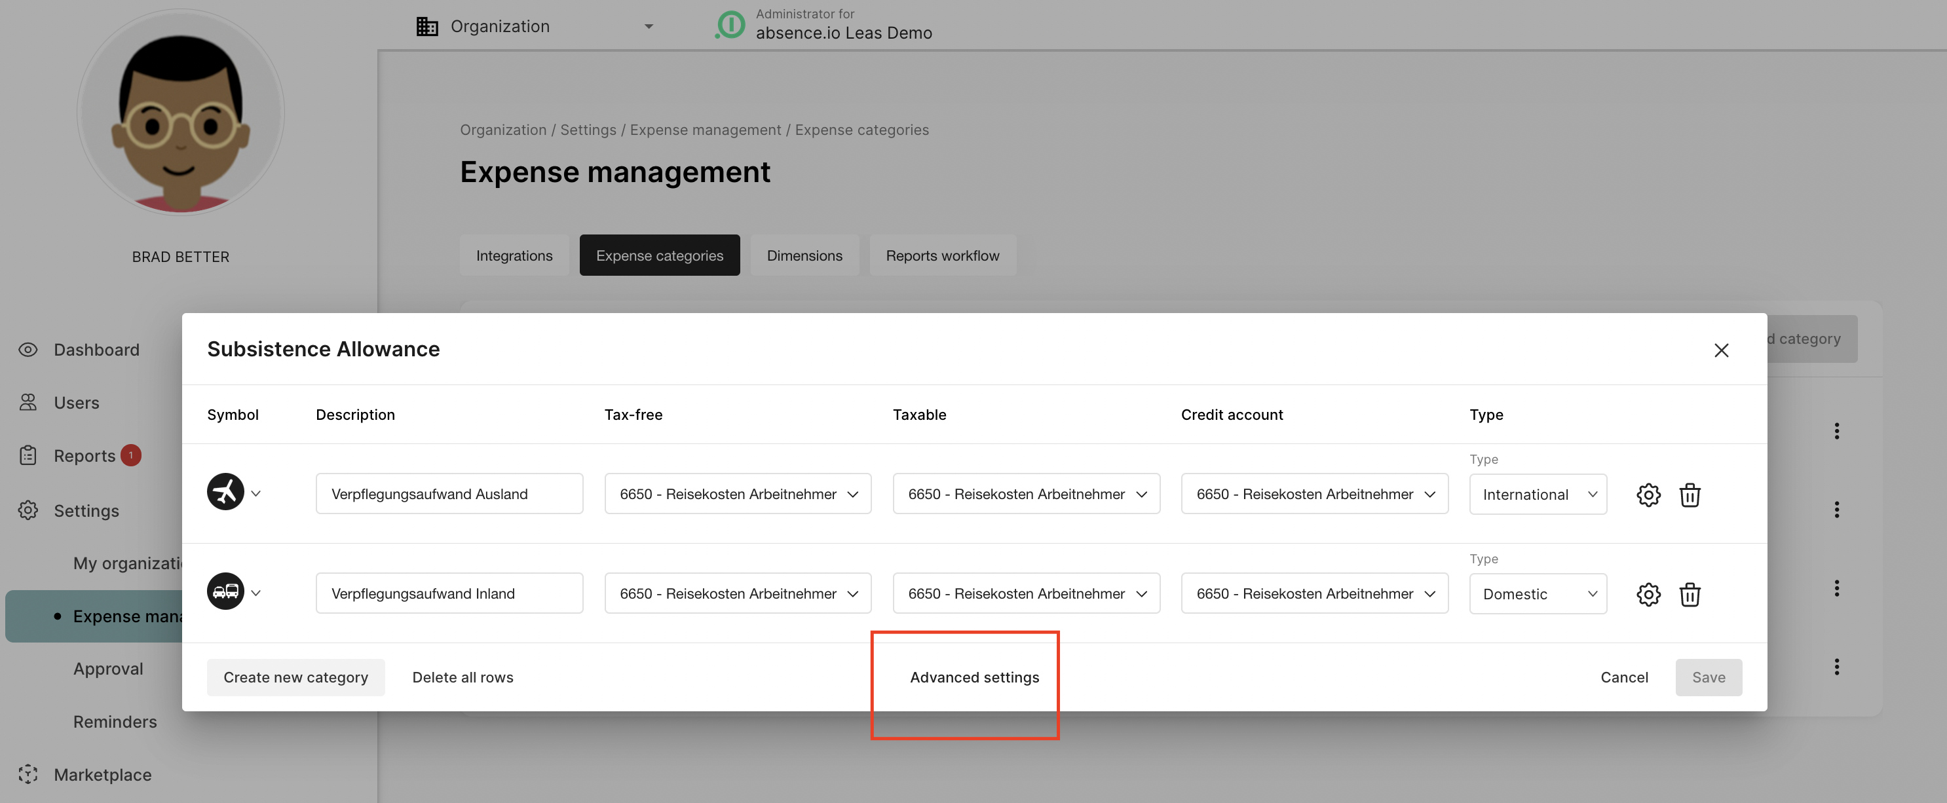Switch to the Dimensions tab

tap(803, 256)
